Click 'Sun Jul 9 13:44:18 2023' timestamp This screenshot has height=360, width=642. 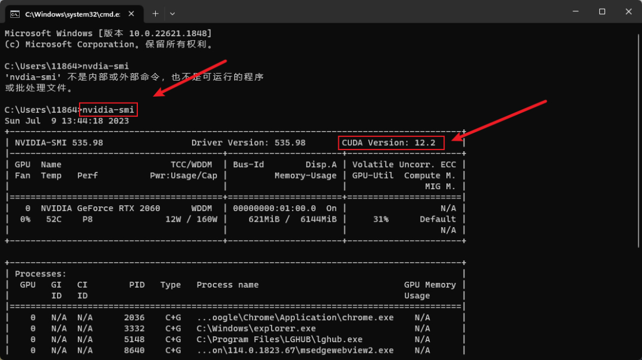click(67, 120)
